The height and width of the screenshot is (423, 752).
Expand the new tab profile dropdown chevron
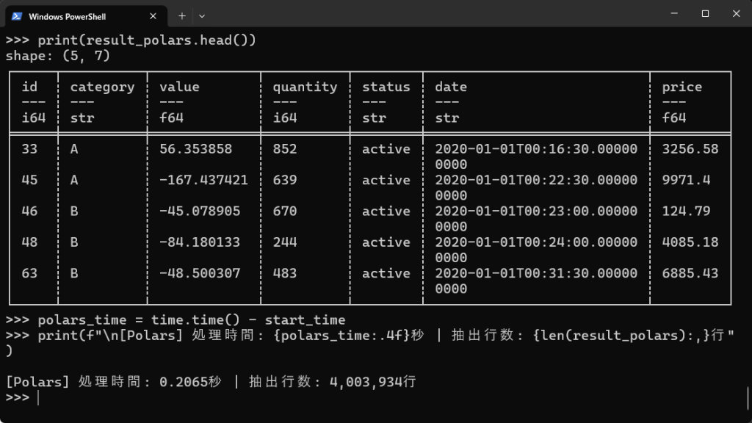[202, 15]
